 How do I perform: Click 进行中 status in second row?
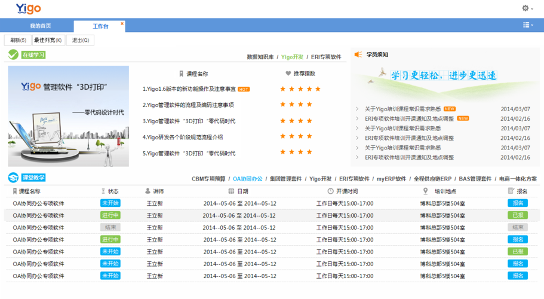click(x=110, y=215)
